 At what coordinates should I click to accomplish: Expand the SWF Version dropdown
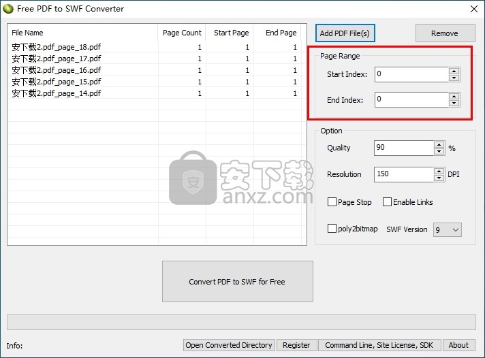pos(448,229)
